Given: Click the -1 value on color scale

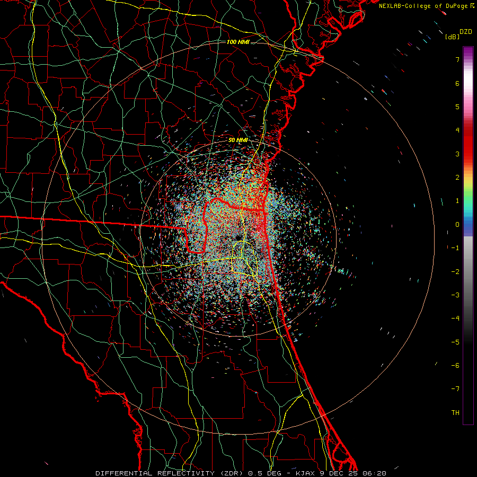Looking at the screenshot, I should [x=455, y=248].
